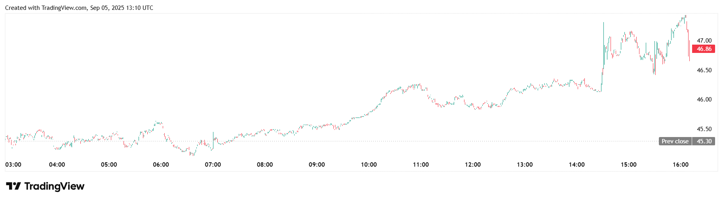Select the 09:00 time axis label
Screen dimensions: 723x201
(317, 165)
